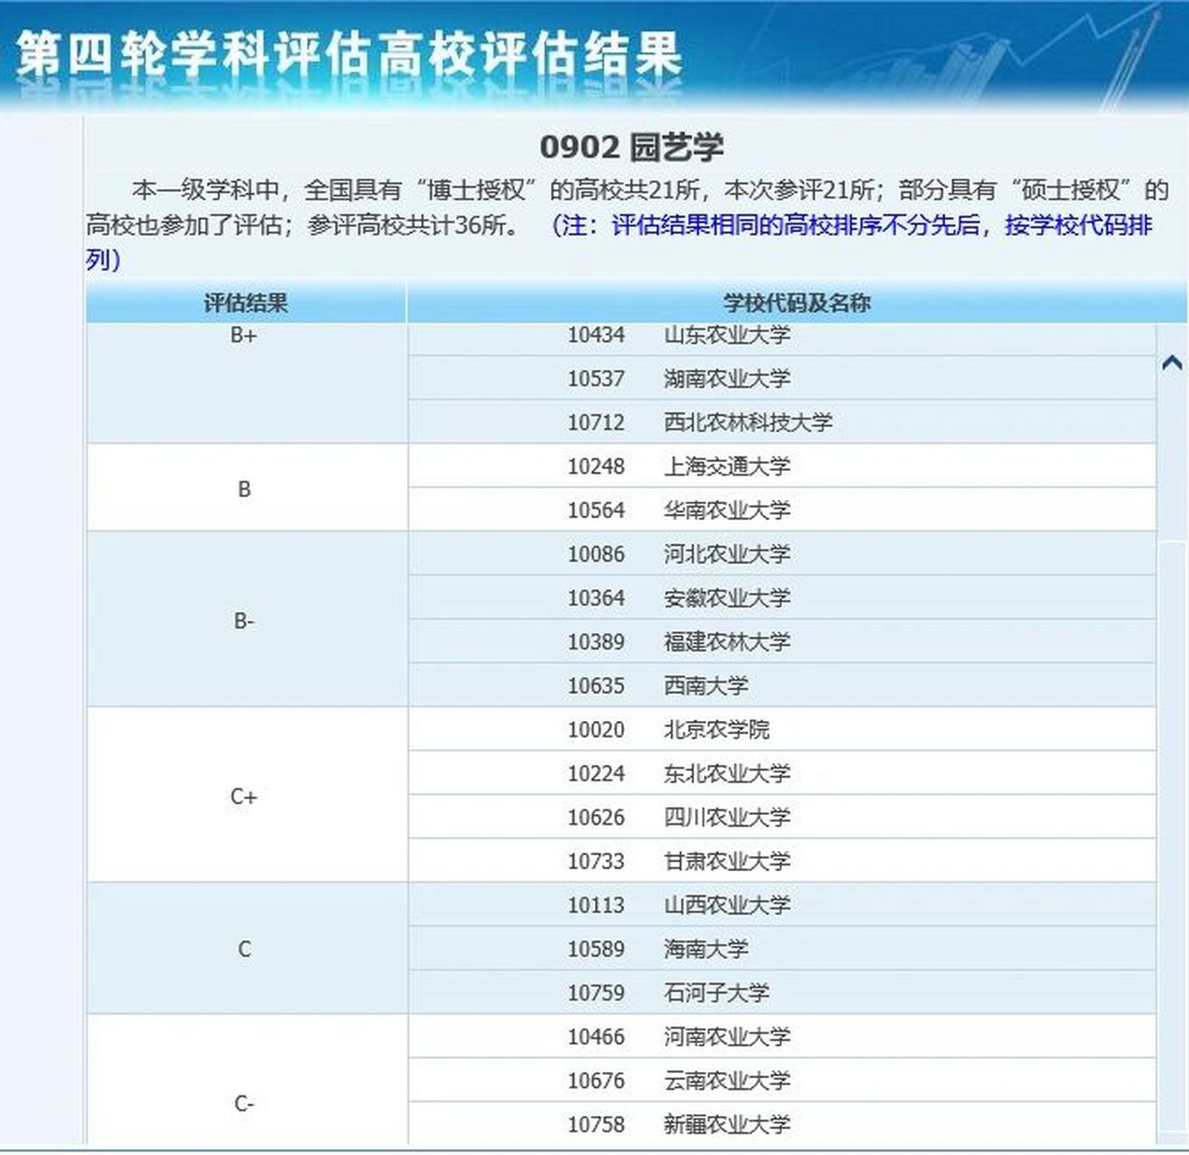Click the 评估结果 column header
1189x1155 pixels.
[246, 303]
